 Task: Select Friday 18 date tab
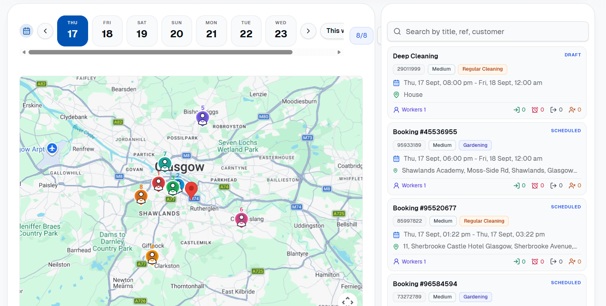click(107, 31)
